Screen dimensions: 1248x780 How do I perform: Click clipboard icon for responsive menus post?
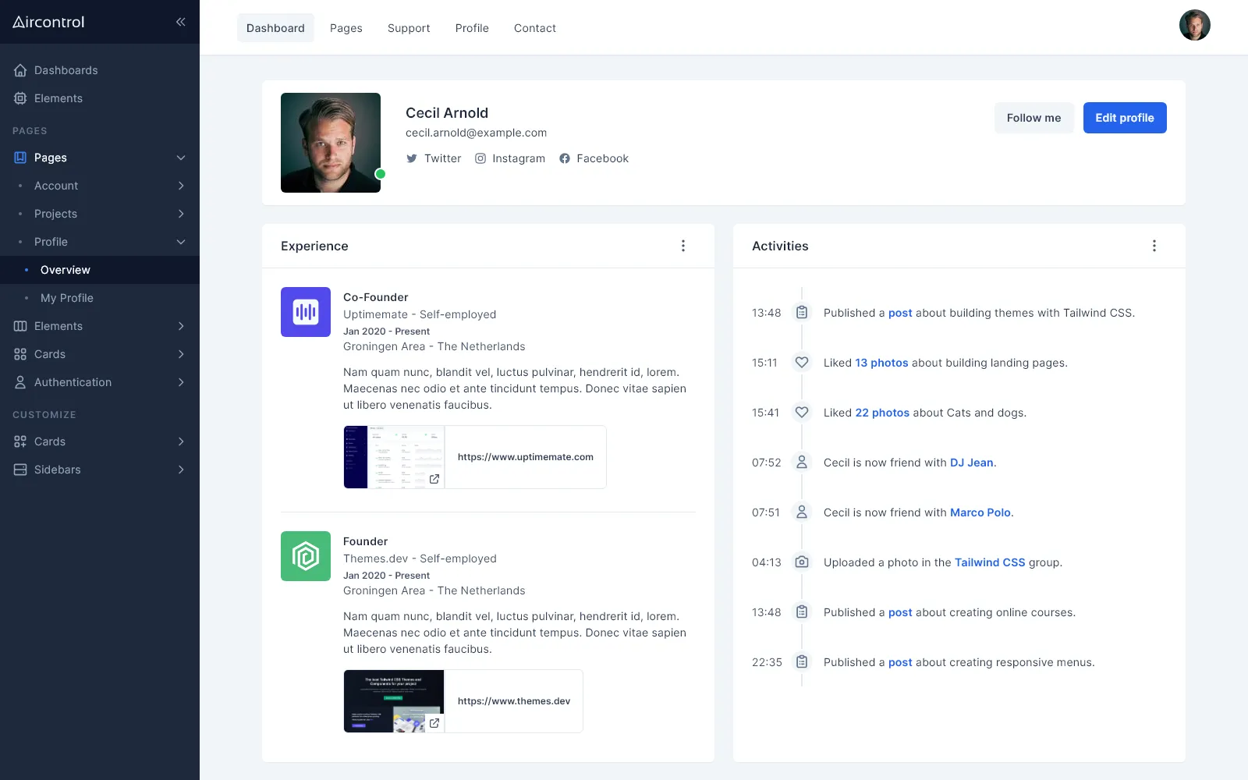pyautogui.click(x=802, y=662)
